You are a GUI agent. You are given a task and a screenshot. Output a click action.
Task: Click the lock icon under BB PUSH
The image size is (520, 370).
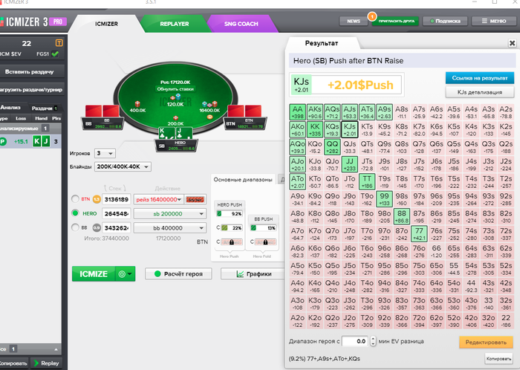tap(265, 242)
